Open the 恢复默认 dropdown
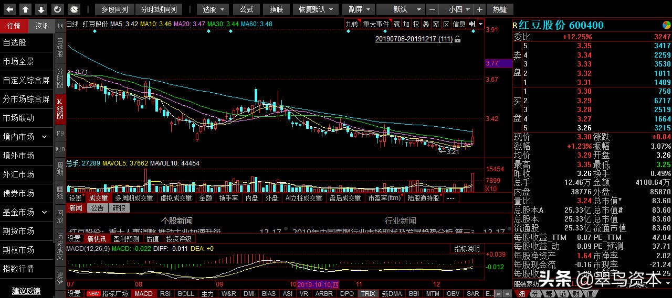672x298 pixels. click(316, 9)
